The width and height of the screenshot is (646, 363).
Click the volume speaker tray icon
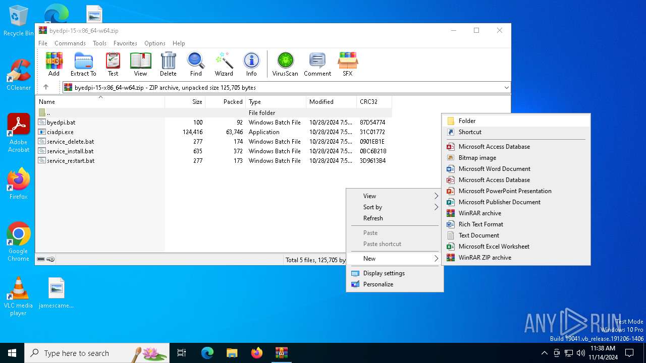581,353
